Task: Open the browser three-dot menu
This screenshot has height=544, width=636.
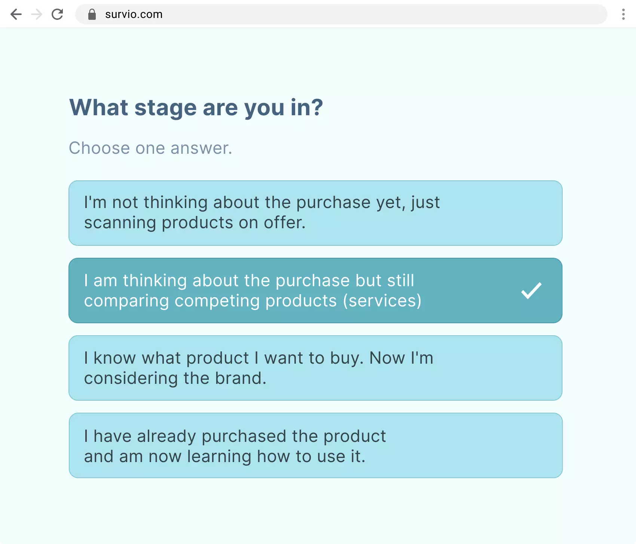Action: coord(623,14)
